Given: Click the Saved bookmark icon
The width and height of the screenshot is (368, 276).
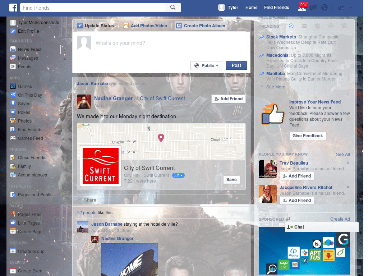Looking at the screenshot, I should coord(13,103).
